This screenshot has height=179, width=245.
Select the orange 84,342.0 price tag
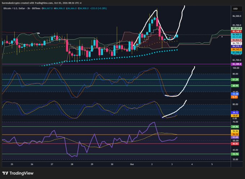(x=237, y=49)
